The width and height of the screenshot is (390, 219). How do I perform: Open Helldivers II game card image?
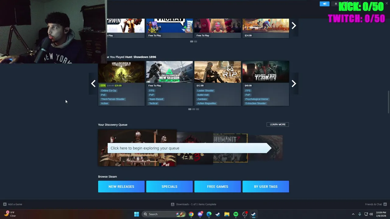pyautogui.click(x=121, y=72)
